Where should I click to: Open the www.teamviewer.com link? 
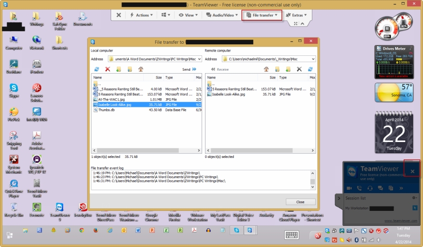pyautogui.click(x=400, y=221)
